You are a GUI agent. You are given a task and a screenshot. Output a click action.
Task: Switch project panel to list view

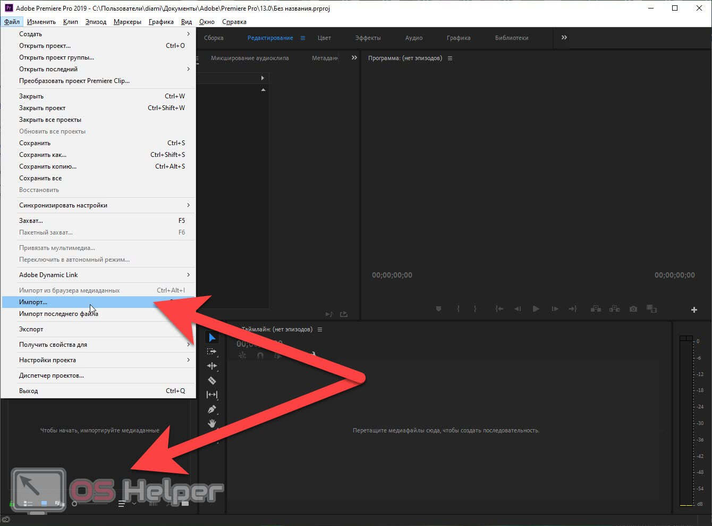click(29, 504)
